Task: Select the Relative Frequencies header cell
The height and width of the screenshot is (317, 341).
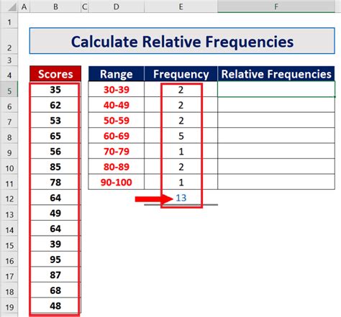Action: pyautogui.click(x=276, y=74)
